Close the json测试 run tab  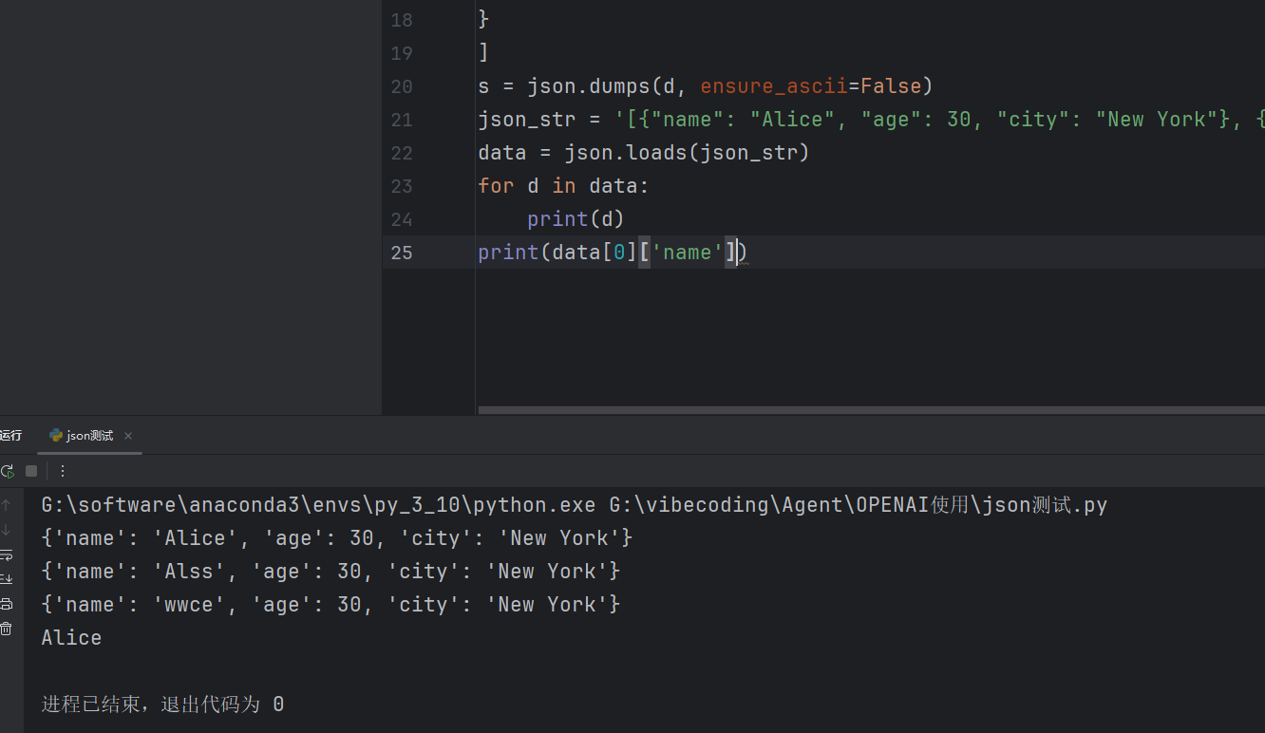[128, 436]
